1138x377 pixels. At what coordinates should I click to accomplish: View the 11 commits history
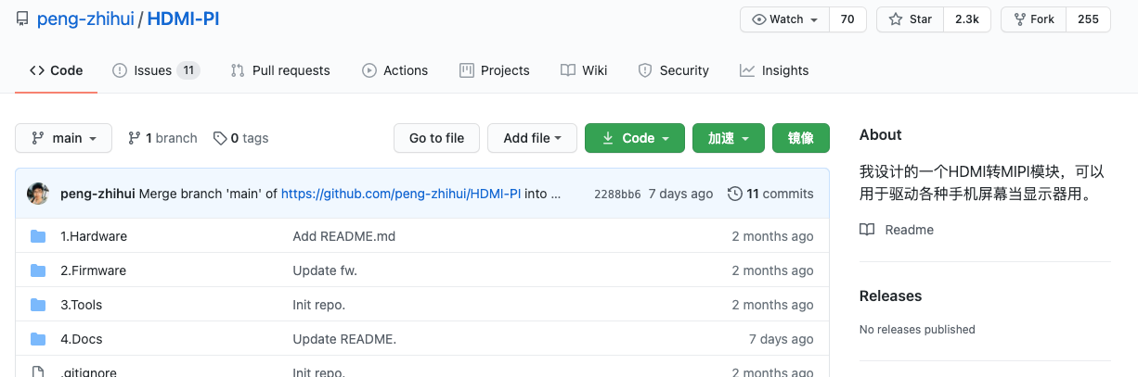[x=770, y=194]
